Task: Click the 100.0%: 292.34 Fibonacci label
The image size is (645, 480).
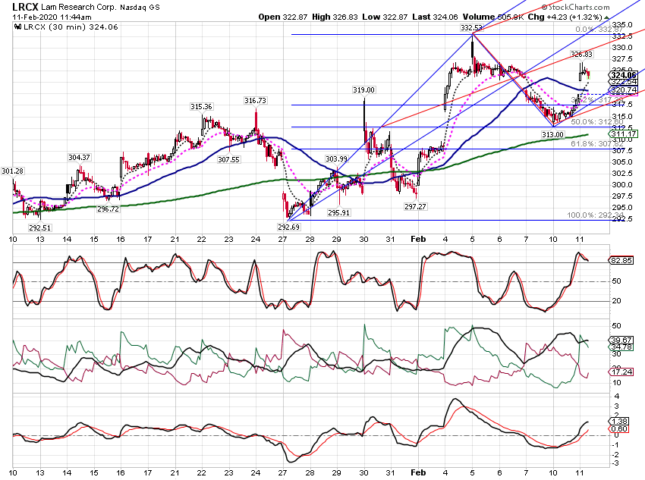Action: pyautogui.click(x=595, y=215)
